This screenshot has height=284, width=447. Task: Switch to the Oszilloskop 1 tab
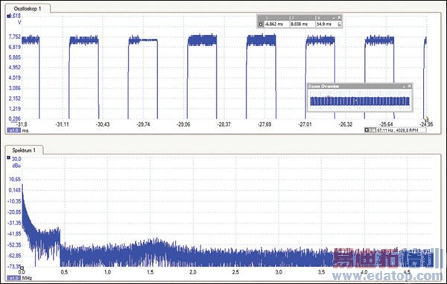[28, 8]
